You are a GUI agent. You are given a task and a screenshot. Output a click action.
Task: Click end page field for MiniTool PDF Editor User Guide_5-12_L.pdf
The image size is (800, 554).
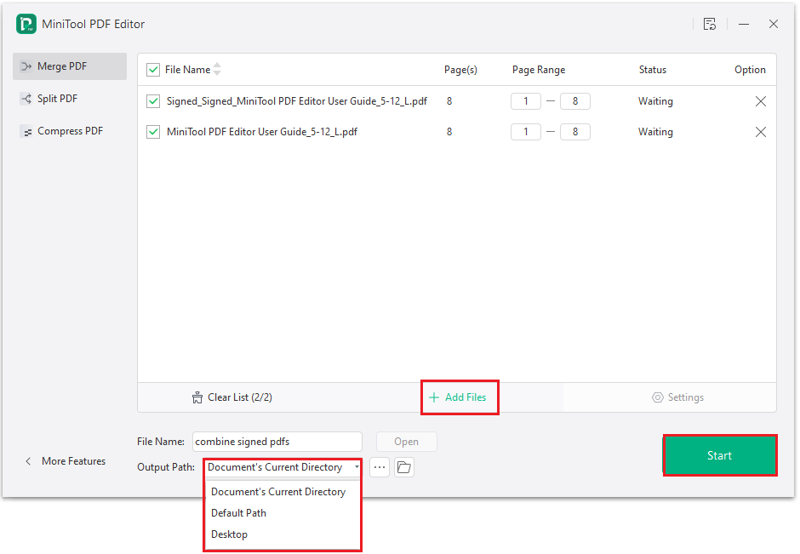pyautogui.click(x=575, y=132)
